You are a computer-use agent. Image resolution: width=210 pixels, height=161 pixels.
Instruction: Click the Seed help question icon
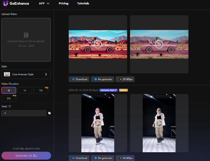10,106
